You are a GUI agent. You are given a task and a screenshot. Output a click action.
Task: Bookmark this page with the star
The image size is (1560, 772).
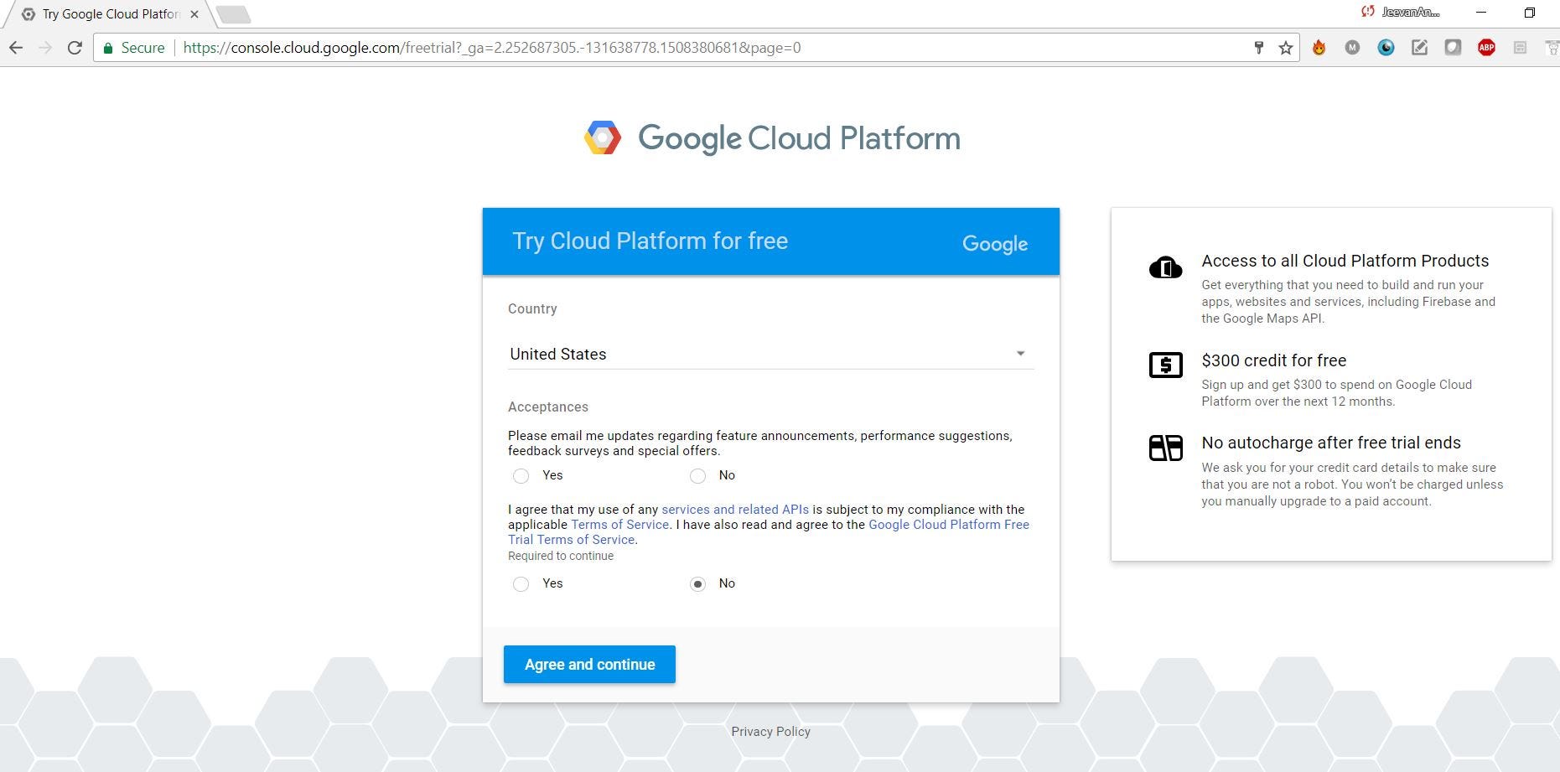coord(1286,48)
